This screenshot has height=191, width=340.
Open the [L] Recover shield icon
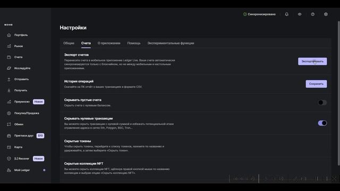tap(9, 159)
